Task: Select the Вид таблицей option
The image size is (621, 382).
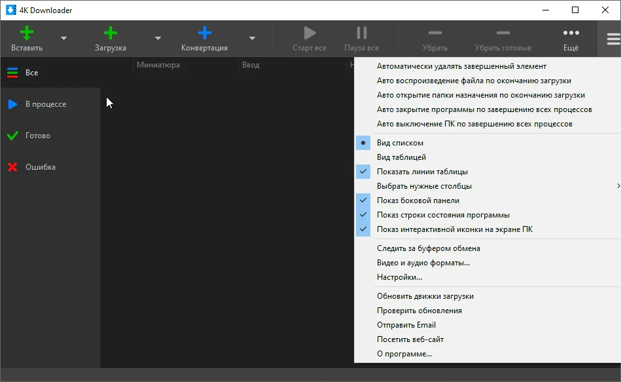Action: click(x=488, y=157)
